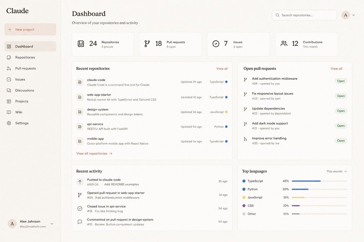Click the file icon beside claude-code repository

[x=80, y=82]
